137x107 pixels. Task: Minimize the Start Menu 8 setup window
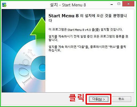click(112, 4)
